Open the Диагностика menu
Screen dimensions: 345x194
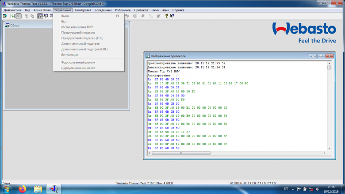12,10
